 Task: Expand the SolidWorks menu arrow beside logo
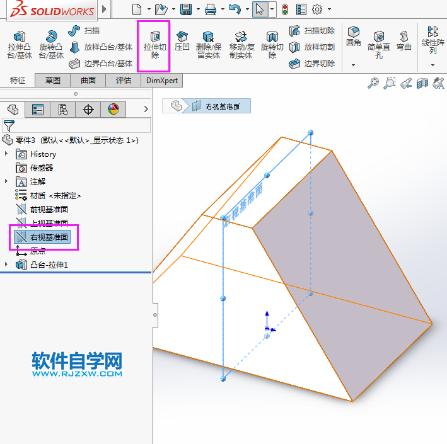104,9
